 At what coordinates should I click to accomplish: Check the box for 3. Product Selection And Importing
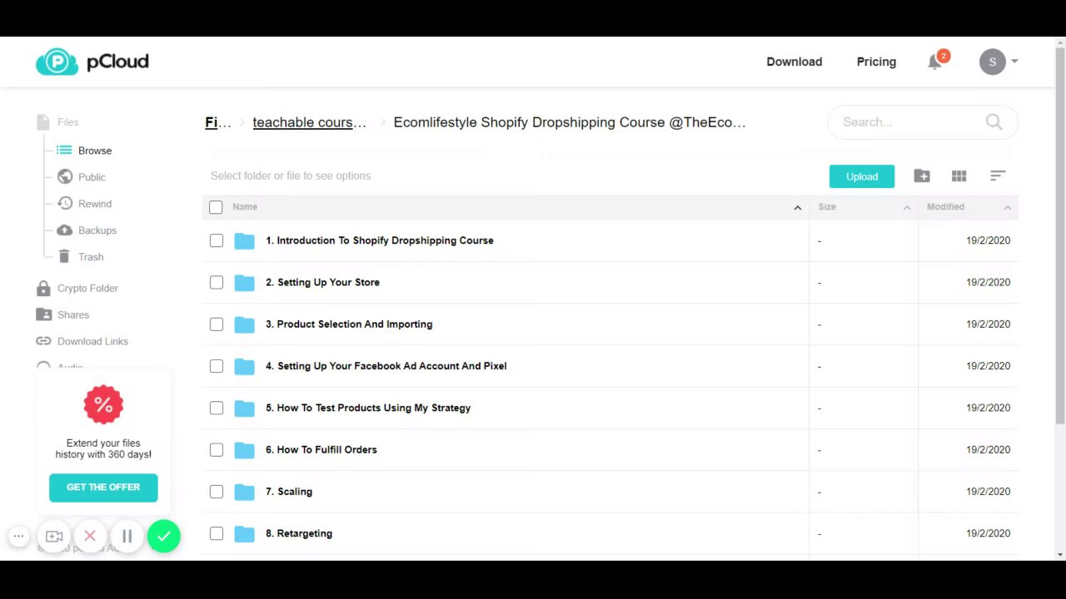(217, 324)
